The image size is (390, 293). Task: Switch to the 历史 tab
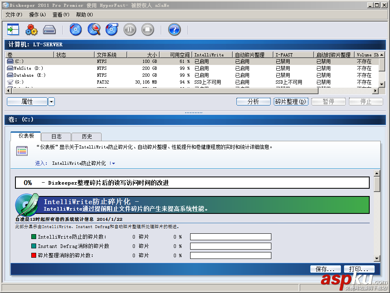tap(87, 136)
